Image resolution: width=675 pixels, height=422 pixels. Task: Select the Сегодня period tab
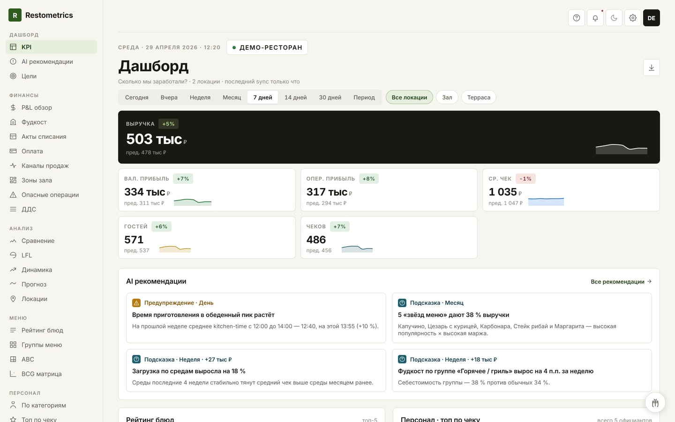coord(137,98)
